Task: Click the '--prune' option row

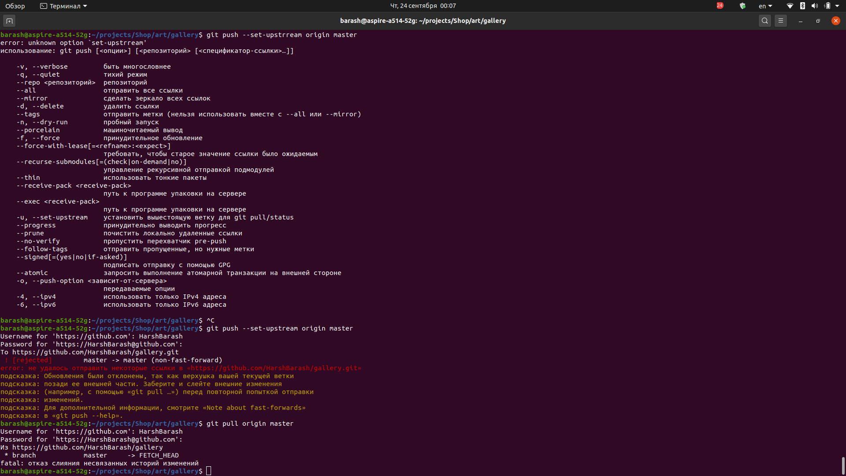Action: (x=129, y=233)
